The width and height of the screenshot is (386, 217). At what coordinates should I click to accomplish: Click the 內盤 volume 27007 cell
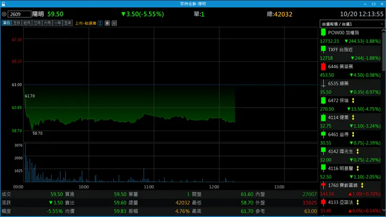click(310, 194)
